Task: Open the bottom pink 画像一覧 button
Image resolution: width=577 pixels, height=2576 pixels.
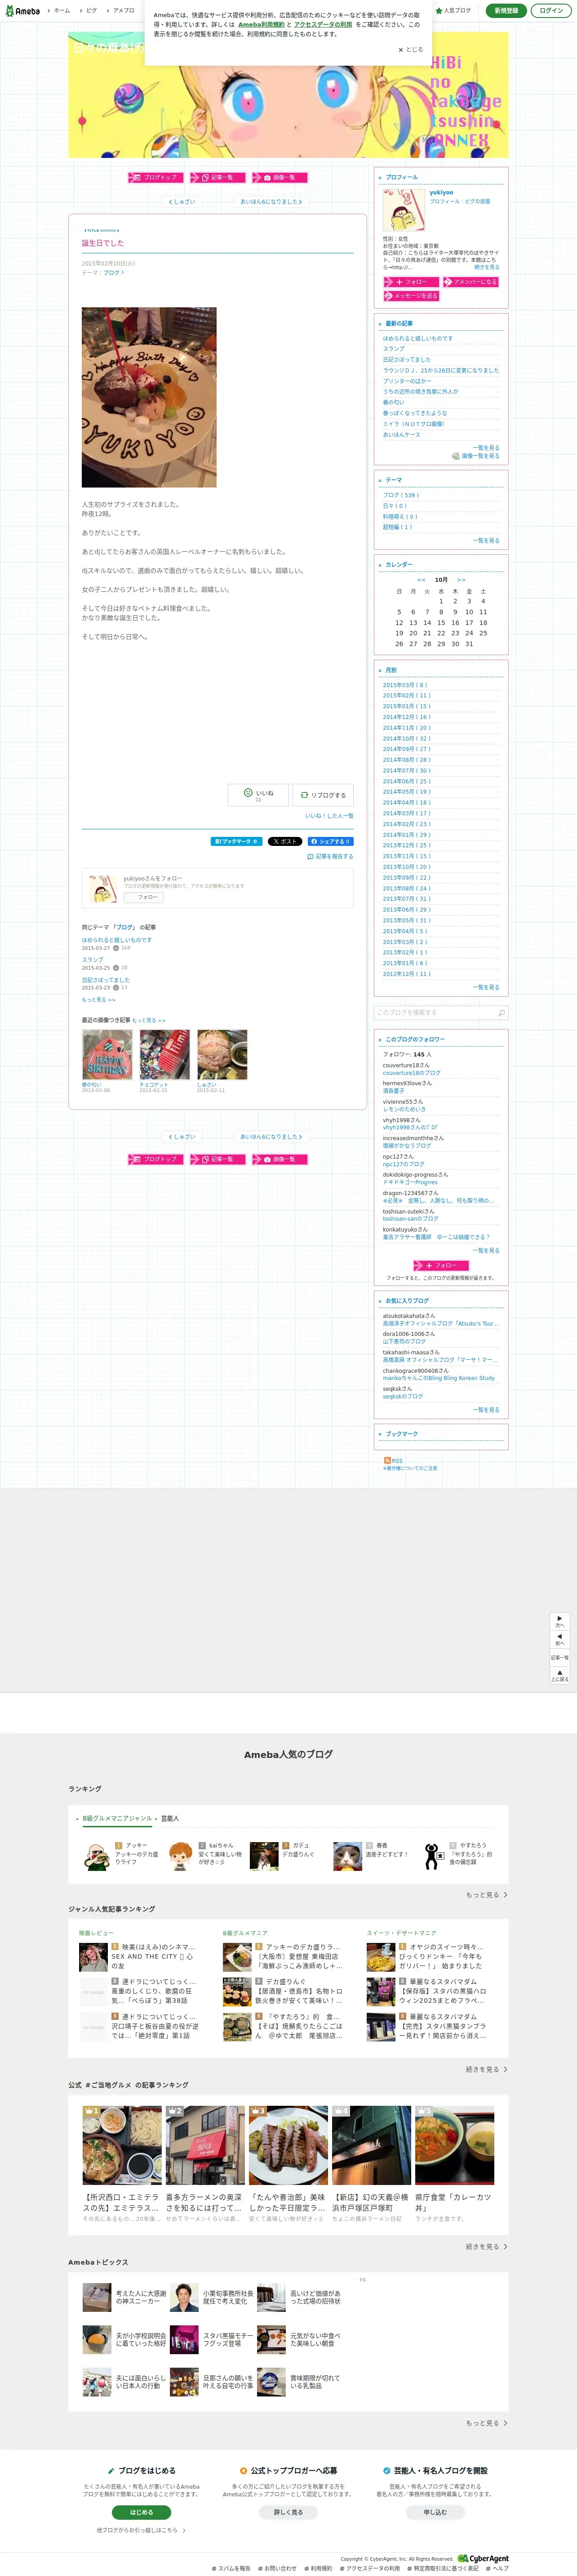Action: 279,1159
